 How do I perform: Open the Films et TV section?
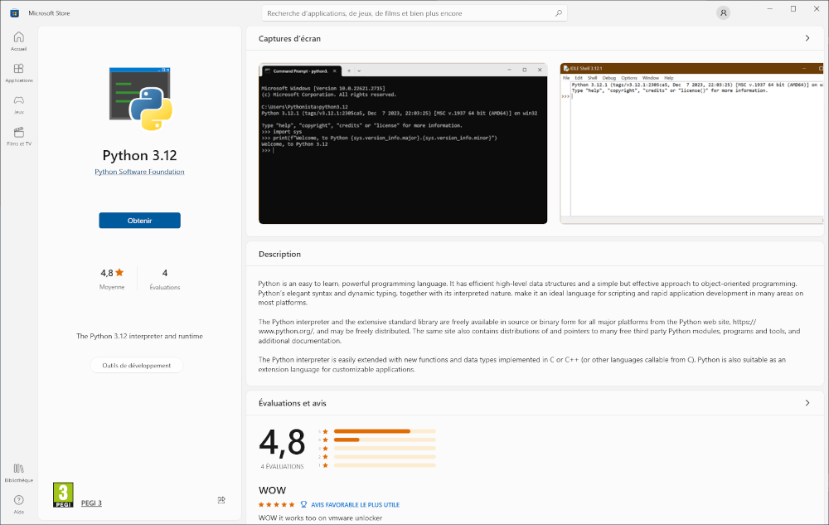tap(18, 133)
